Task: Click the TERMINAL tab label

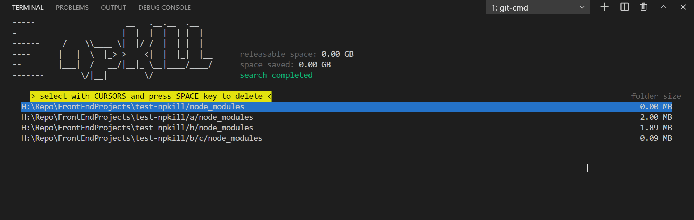Action: 28,7
